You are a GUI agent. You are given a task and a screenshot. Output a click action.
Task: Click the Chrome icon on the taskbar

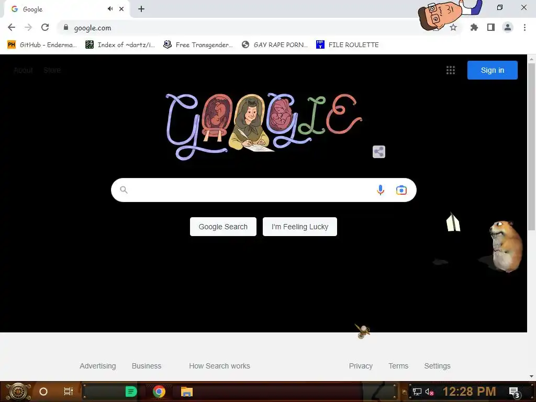tap(159, 392)
